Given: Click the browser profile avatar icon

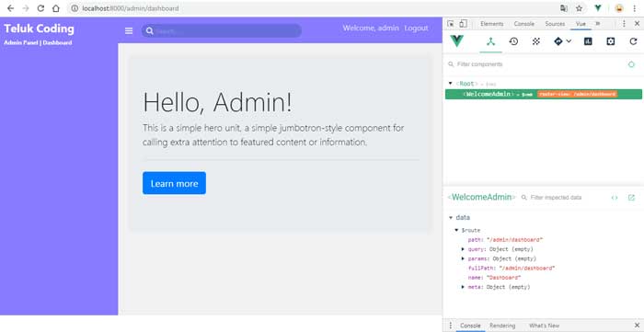Looking at the screenshot, I should tap(619, 8).
